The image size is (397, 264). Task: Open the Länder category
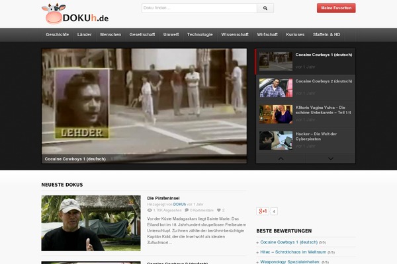click(x=84, y=34)
